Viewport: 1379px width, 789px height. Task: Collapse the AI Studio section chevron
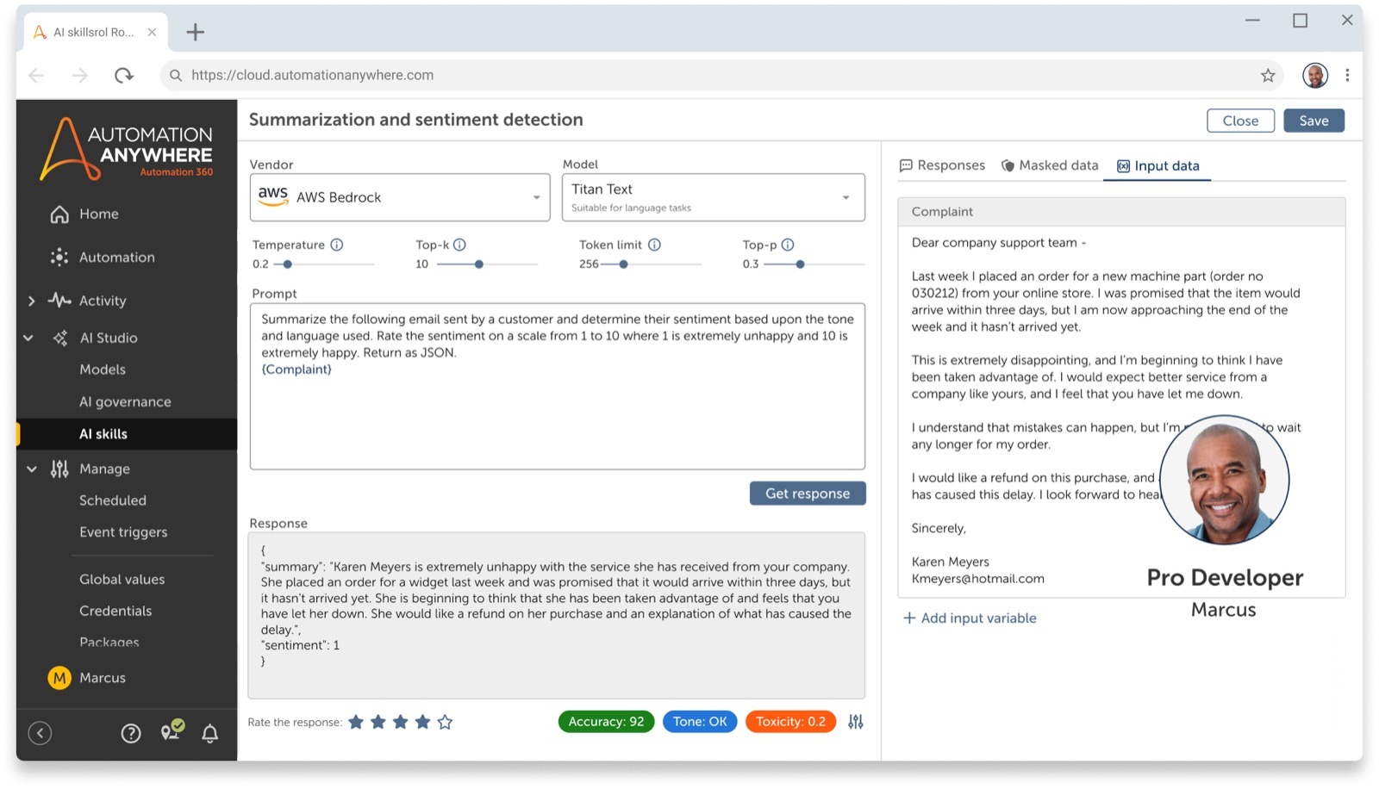28,338
